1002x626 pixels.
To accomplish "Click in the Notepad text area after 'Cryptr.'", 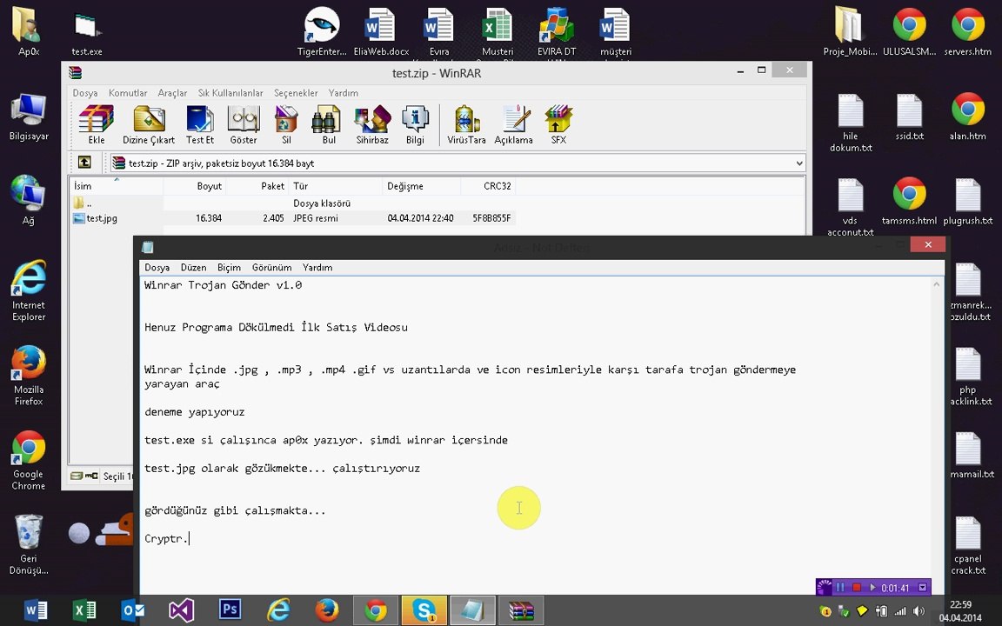I will coord(191,538).
